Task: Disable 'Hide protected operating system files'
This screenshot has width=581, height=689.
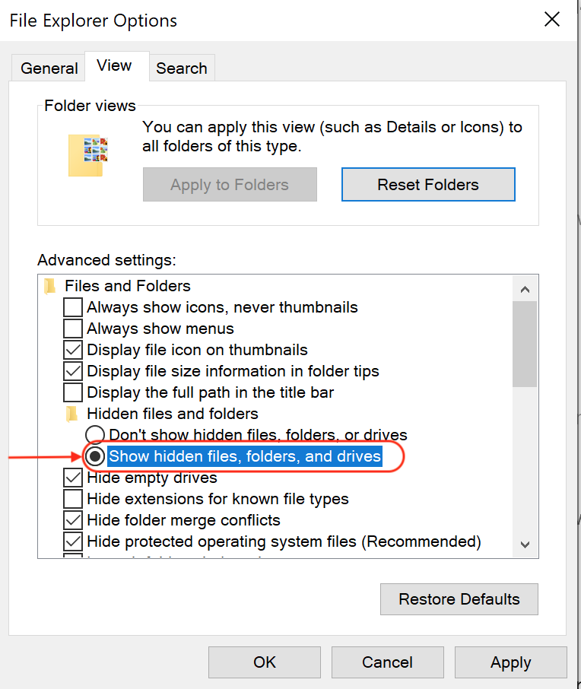Action: (x=72, y=541)
